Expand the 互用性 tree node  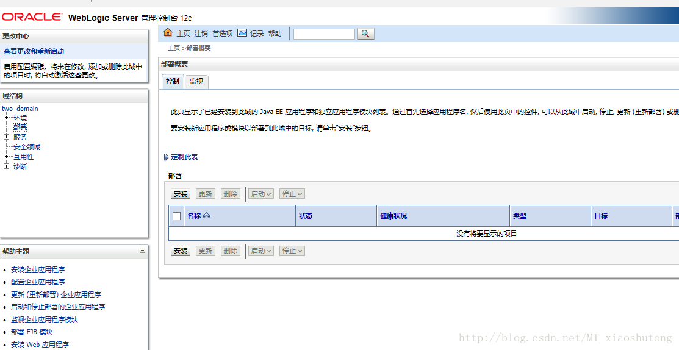click(x=6, y=156)
